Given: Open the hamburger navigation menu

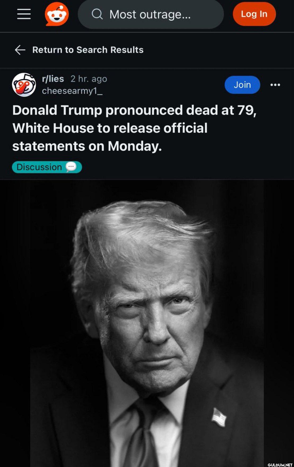Looking at the screenshot, I should (24, 14).
